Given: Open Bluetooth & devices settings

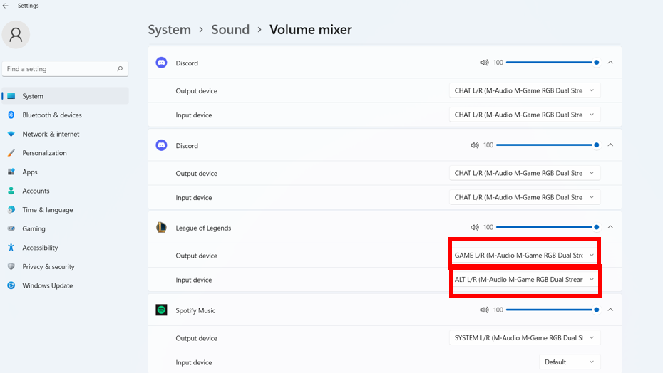Looking at the screenshot, I should 65,115.
